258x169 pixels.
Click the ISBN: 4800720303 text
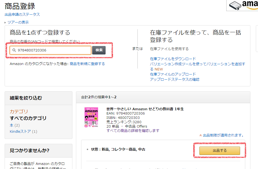[123, 118]
